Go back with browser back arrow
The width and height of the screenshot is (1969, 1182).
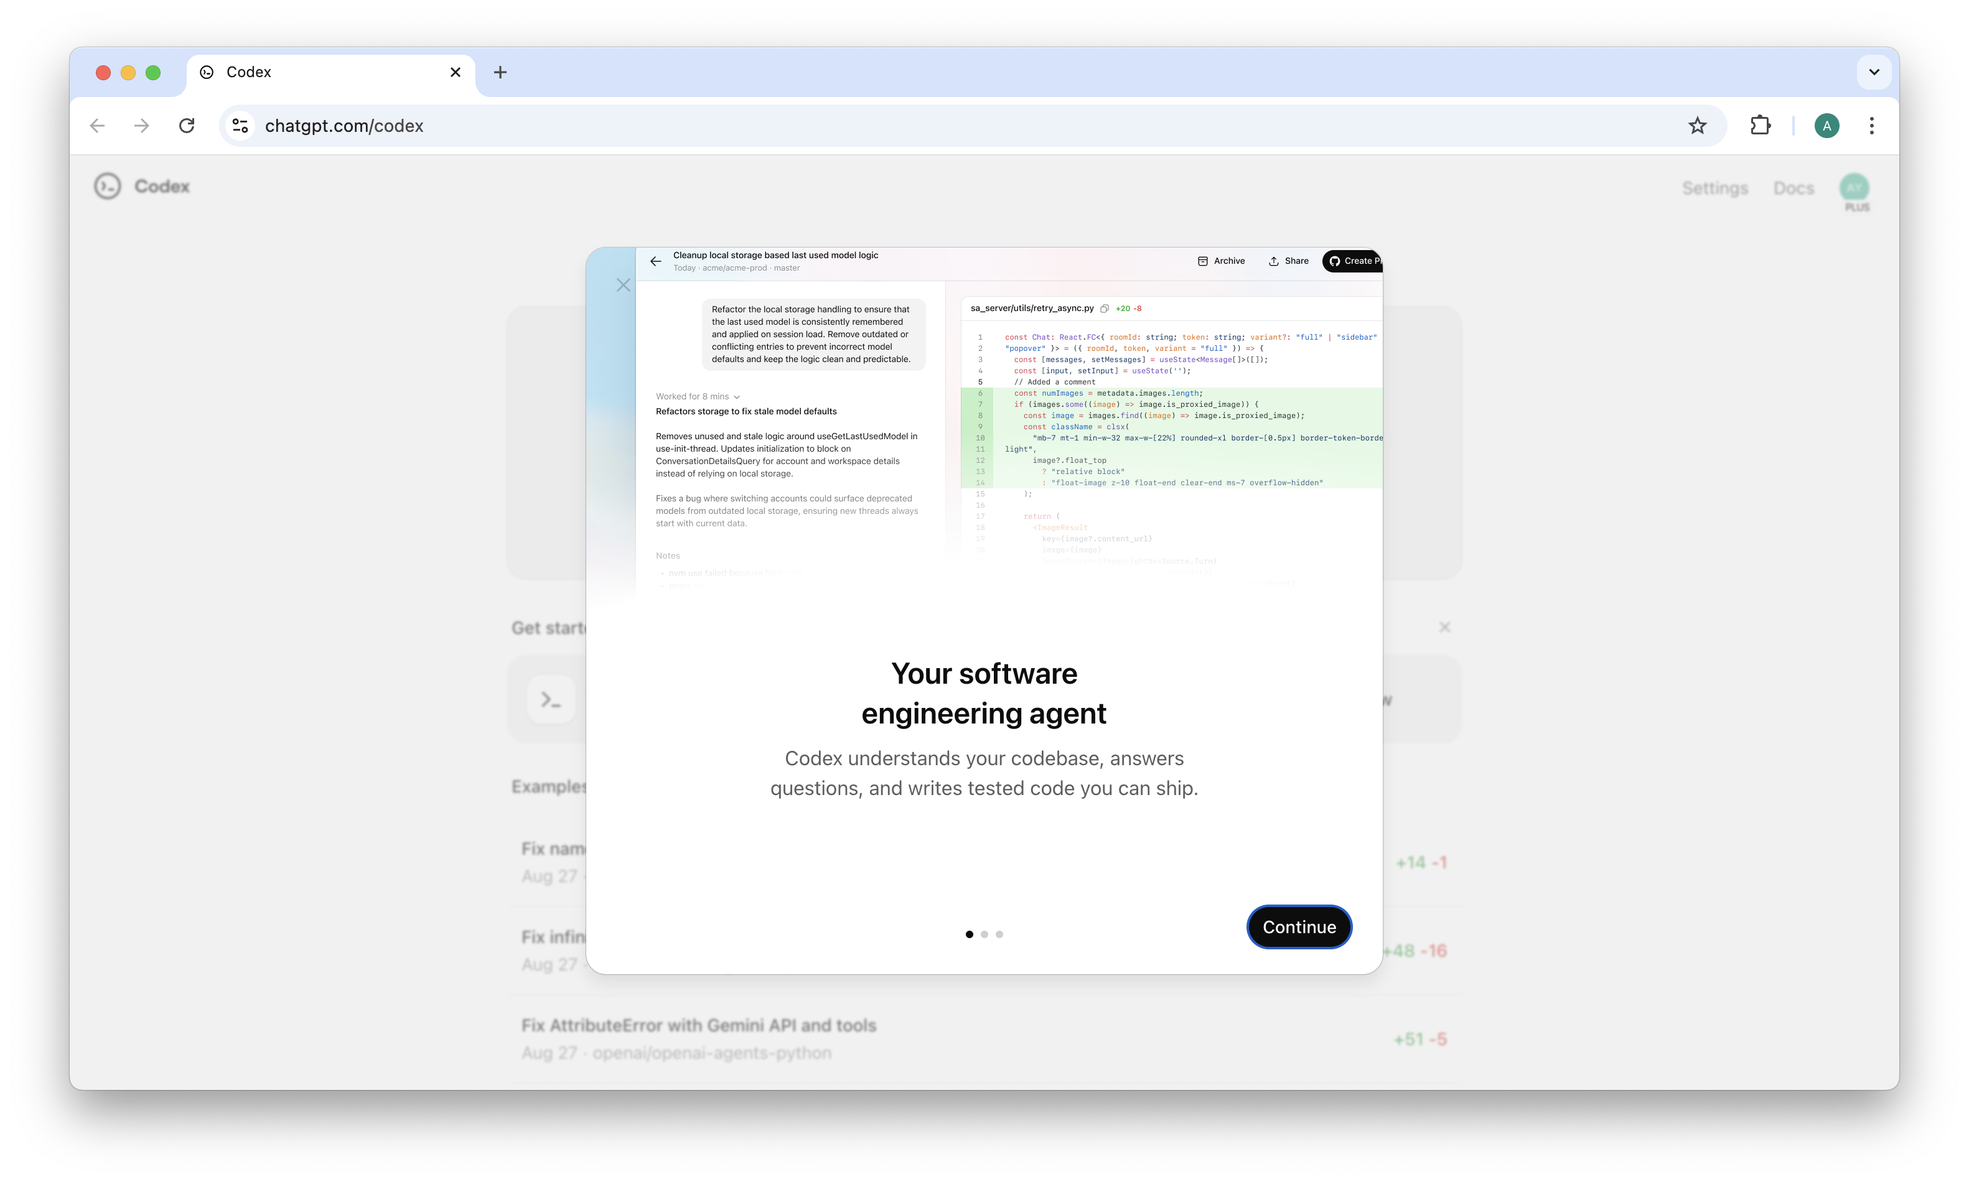tap(97, 126)
